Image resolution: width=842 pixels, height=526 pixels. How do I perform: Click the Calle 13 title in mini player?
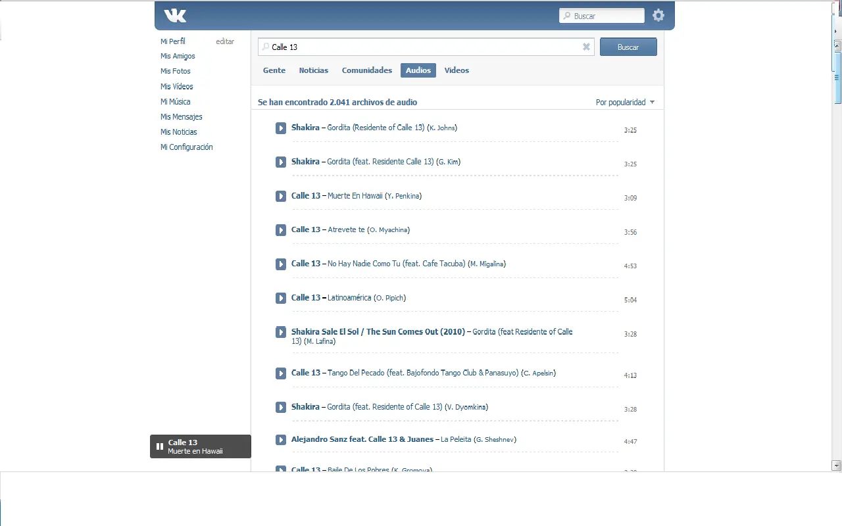pyautogui.click(x=183, y=442)
